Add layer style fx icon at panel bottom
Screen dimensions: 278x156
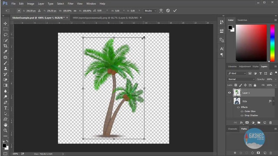tap(241, 123)
